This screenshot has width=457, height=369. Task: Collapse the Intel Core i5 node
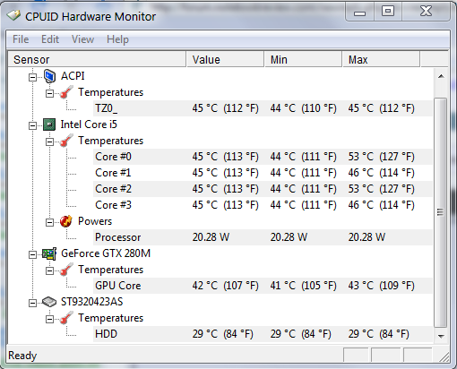click(x=32, y=125)
